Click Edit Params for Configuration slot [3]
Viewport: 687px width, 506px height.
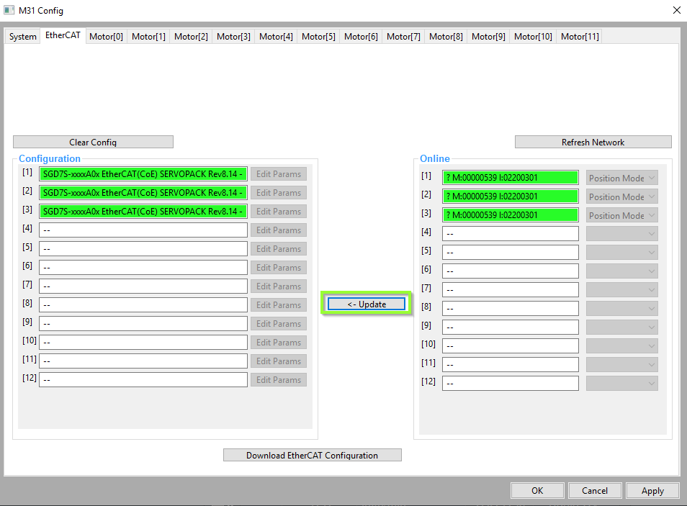pyautogui.click(x=279, y=211)
